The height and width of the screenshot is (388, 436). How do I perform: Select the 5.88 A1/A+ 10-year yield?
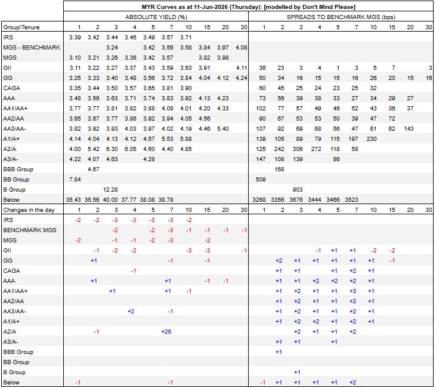click(185, 139)
